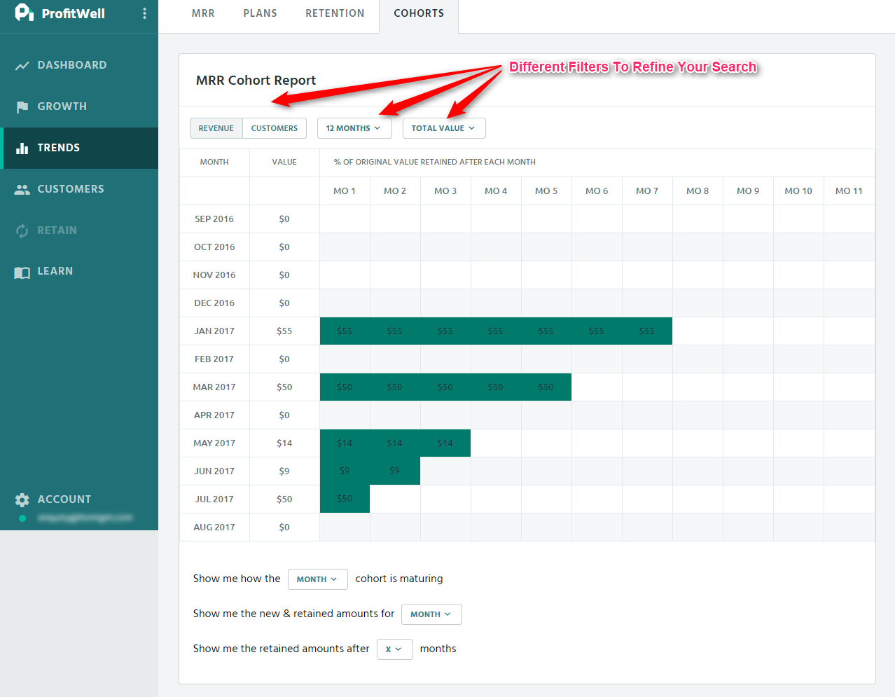
Task: Open Learn in the sidebar
Action: [x=79, y=271]
